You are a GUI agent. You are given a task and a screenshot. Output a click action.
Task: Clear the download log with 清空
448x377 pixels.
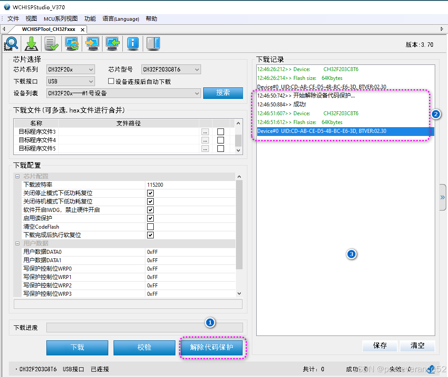(x=417, y=346)
